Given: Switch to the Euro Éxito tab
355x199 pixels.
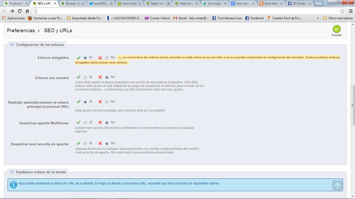Looking at the screenshot, I should click(x=129, y=4).
